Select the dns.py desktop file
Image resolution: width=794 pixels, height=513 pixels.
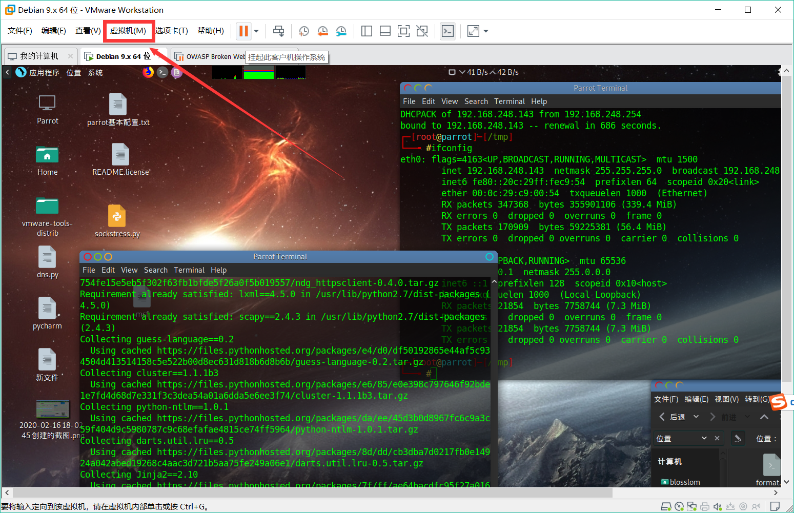(x=47, y=262)
